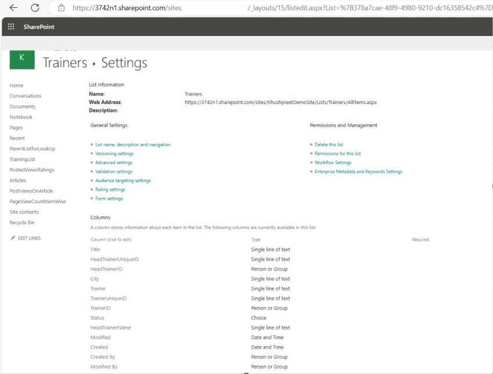The width and height of the screenshot is (493, 374).
Task: Edit the HeadTrainerName column
Action: click(x=111, y=328)
